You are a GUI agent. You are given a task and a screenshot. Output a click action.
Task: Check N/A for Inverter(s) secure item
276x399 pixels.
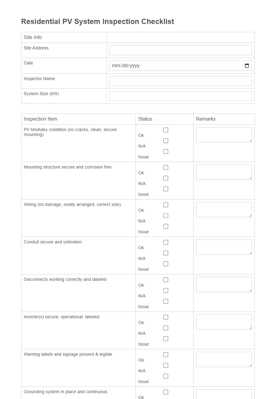tap(166, 328)
